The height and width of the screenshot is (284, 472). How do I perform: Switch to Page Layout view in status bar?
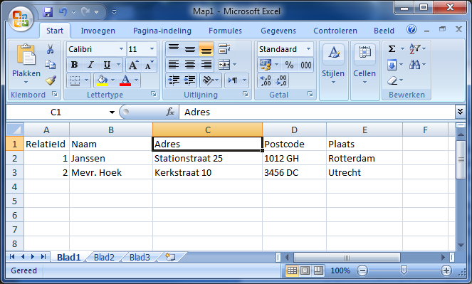click(305, 270)
